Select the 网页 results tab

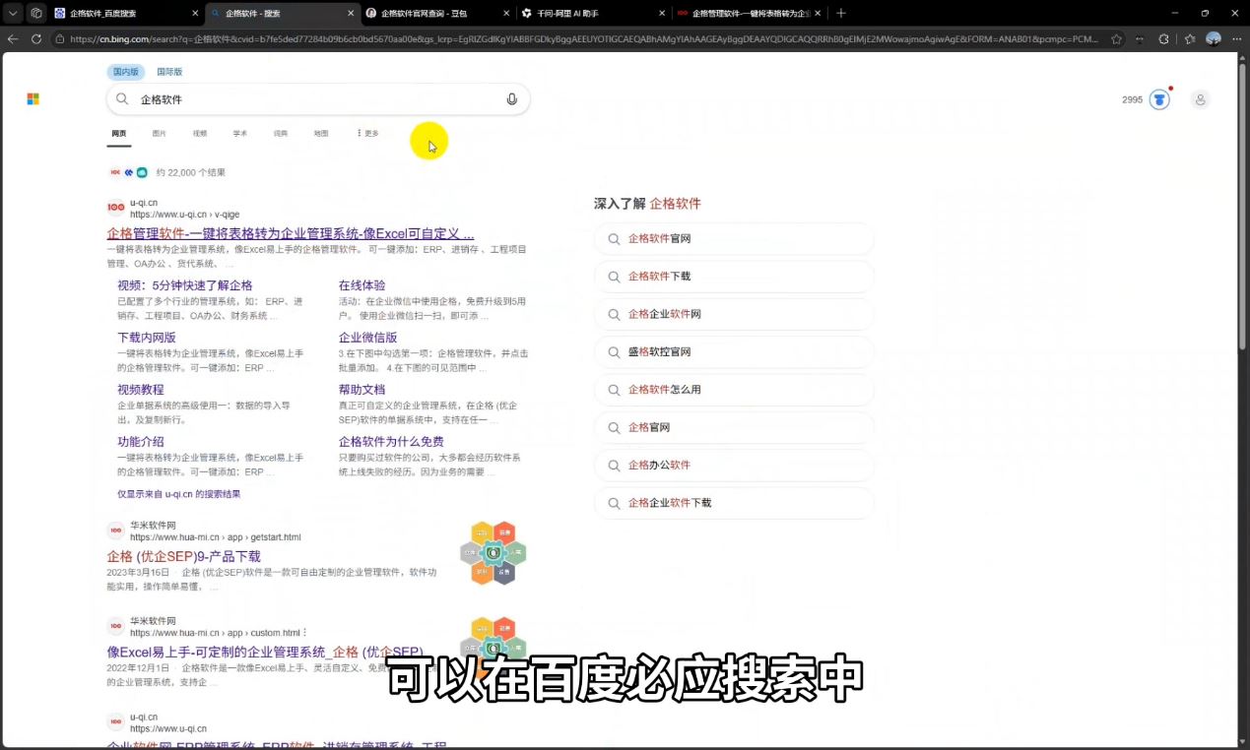[x=119, y=133]
